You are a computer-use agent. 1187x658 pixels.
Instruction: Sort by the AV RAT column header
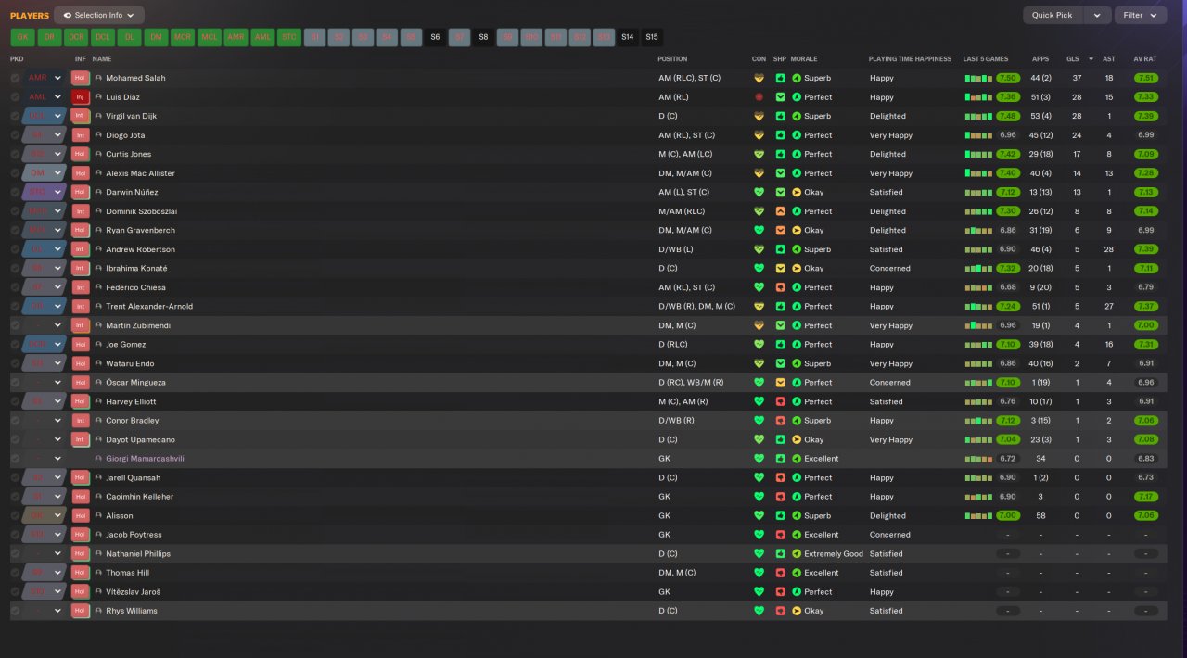[x=1145, y=59]
